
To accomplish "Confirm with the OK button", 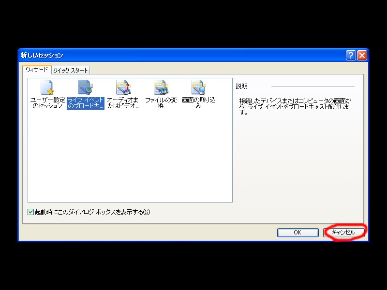I will tap(298, 232).
